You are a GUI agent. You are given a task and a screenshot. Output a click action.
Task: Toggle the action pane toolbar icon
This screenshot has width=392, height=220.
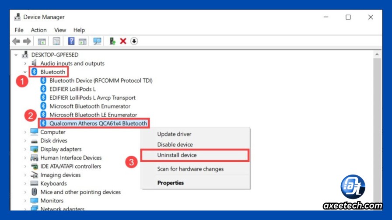pos(83,41)
